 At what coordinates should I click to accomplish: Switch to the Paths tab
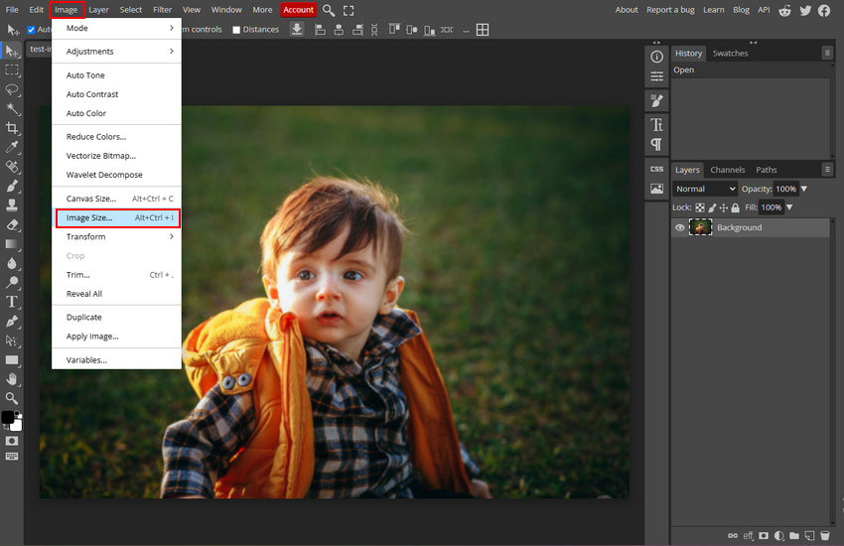(x=766, y=170)
